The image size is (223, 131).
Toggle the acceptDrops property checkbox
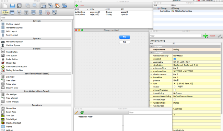click(x=175, y=100)
